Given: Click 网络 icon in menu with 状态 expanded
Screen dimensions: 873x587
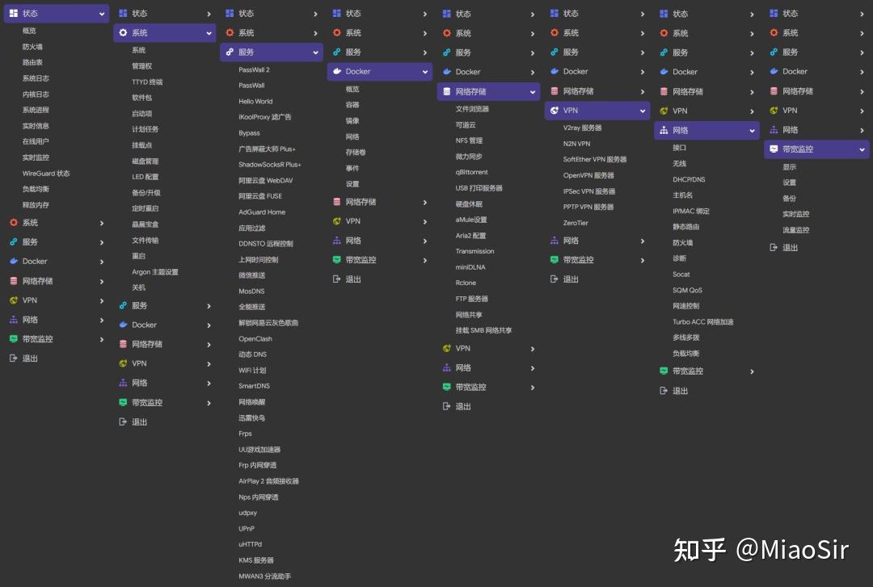Looking at the screenshot, I should coord(14,320).
